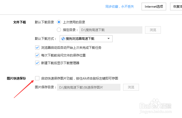
Task: Click the 图片快速保存 section heading
Action: (16, 78)
